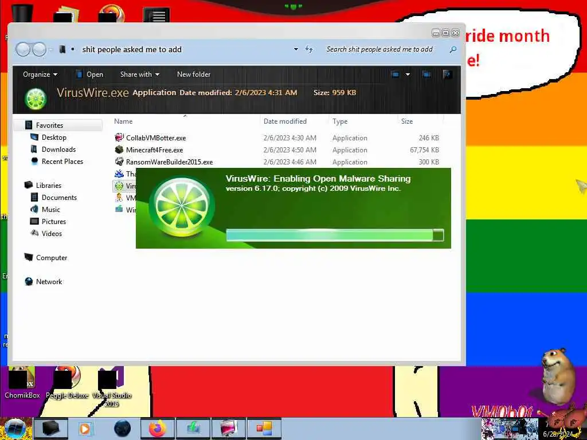
Task: Open the view options dropdown arrow
Action: click(x=408, y=74)
